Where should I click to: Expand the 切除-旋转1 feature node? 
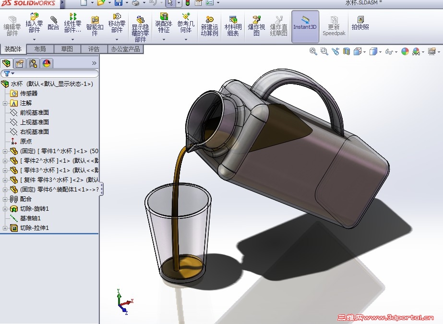pos(5,209)
